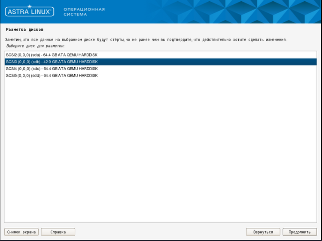Click the star emblem in the Astra logo
The height and width of the screenshot is (241, 322).
pos(30,7)
